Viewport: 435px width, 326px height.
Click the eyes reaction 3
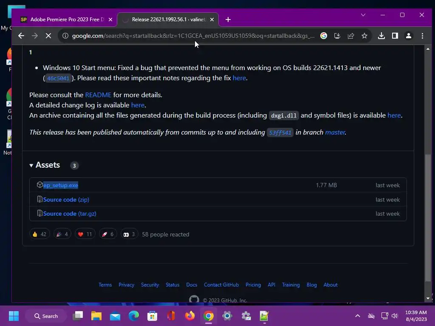click(129, 234)
